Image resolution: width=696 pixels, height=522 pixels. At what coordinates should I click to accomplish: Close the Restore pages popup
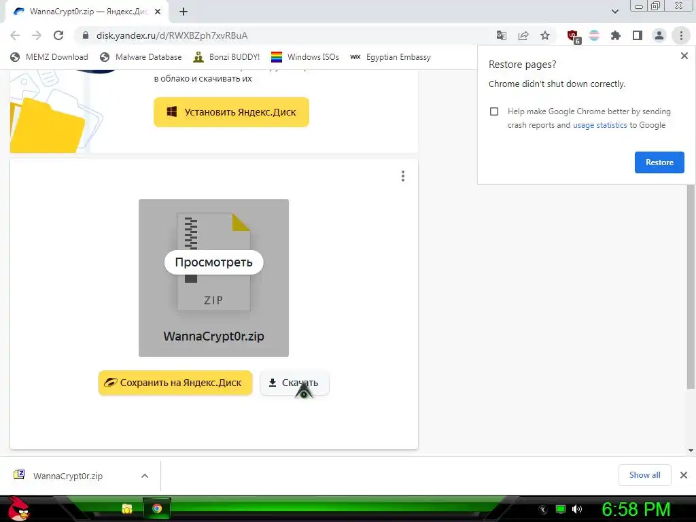click(x=684, y=56)
